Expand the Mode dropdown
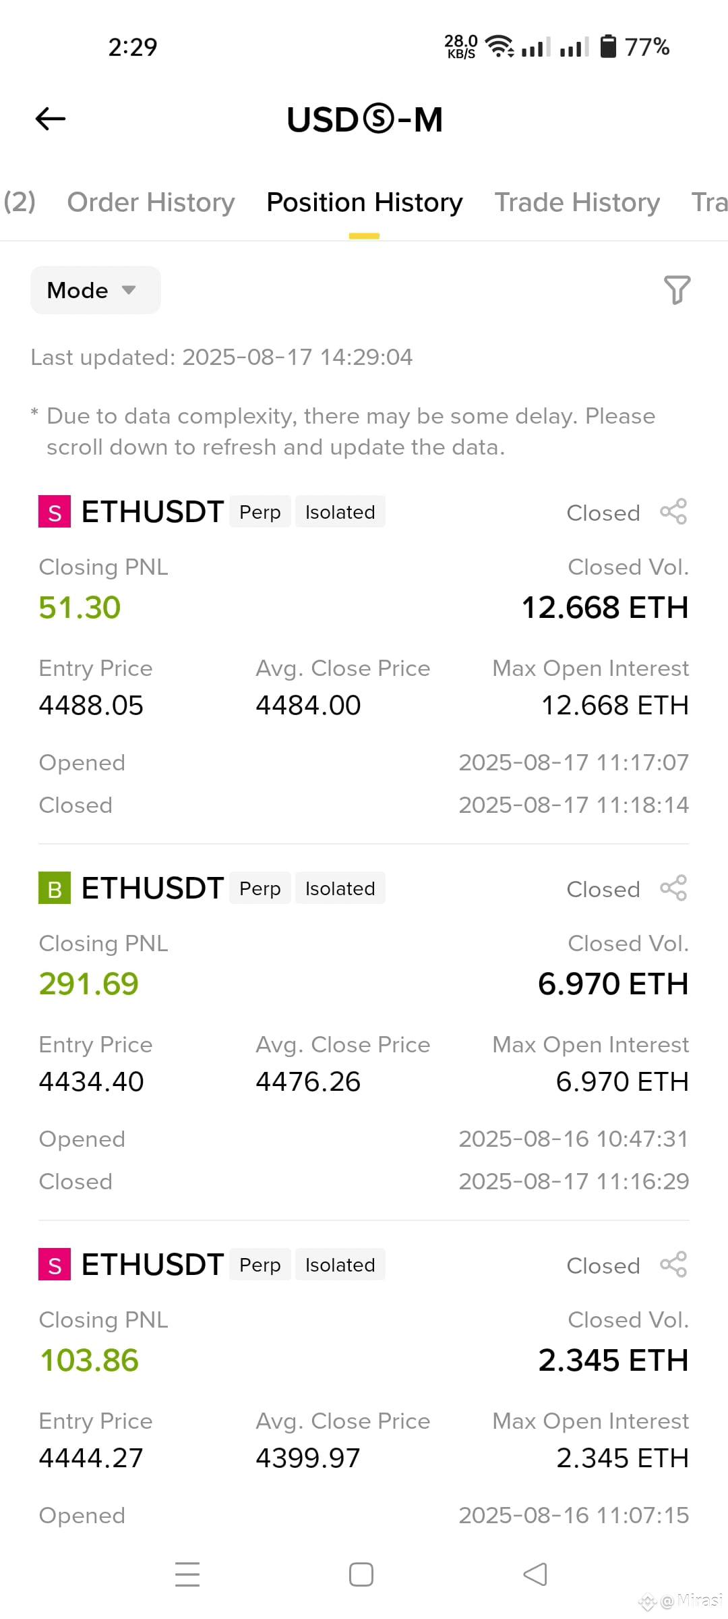Screen dimensions: 728x1619 (96, 290)
